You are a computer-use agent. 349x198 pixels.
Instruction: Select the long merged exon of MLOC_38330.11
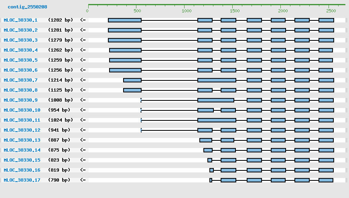tap(217, 120)
